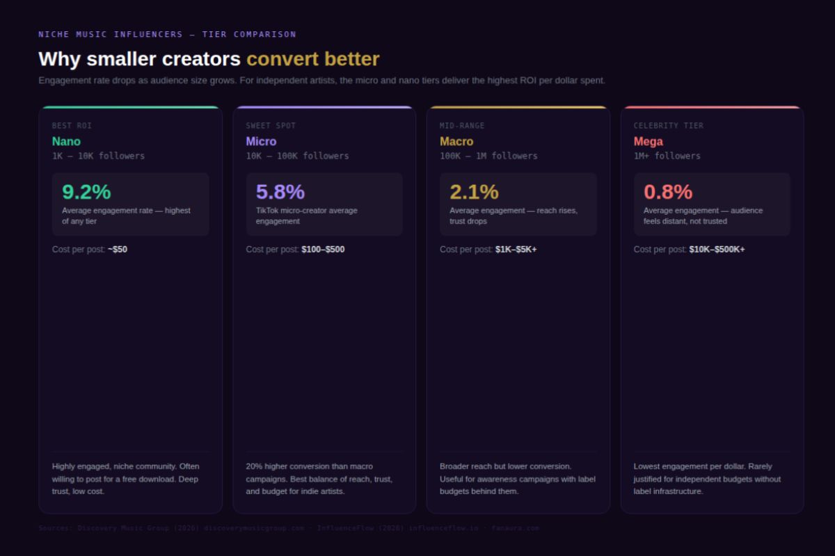The width and height of the screenshot is (835, 556).
Task: Click the ~$50 cost per post value
Action: [118, 250]
